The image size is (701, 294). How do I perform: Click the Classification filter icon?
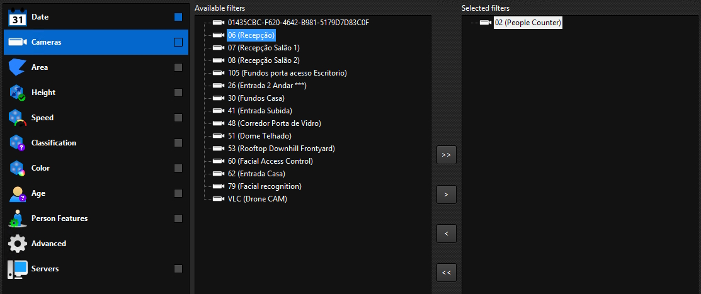point(18,143)
